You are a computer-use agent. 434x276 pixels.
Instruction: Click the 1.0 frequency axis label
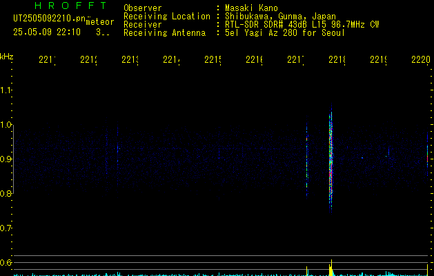coord(6,125)
